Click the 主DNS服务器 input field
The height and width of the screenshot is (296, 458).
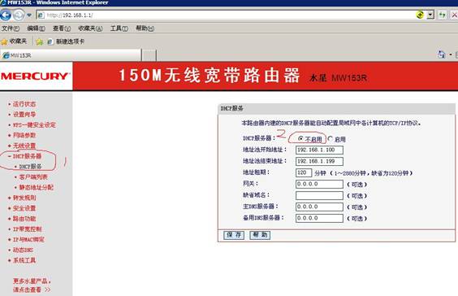pos(319,207)
